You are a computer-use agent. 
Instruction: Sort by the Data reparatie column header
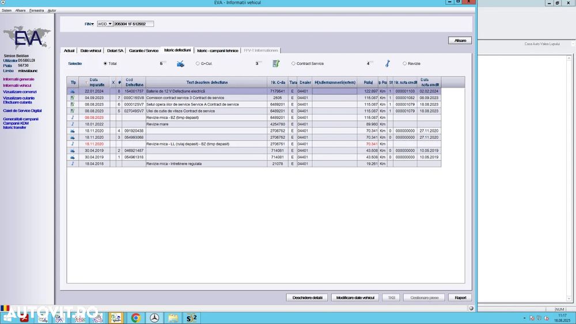pyautogui.click(x=94, y=82)
